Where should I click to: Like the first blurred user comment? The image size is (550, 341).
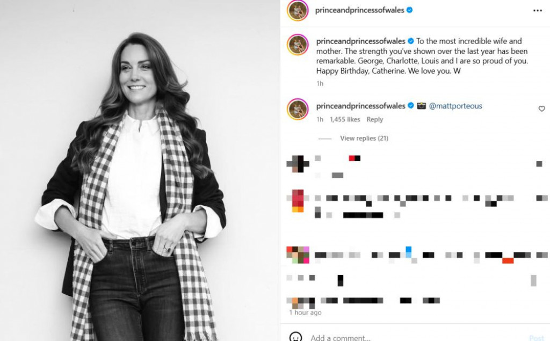coord(539,163)
